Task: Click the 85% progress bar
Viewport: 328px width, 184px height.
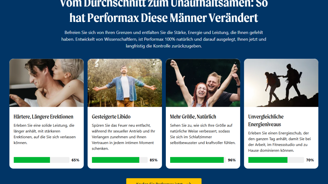Action: point(120,160)
